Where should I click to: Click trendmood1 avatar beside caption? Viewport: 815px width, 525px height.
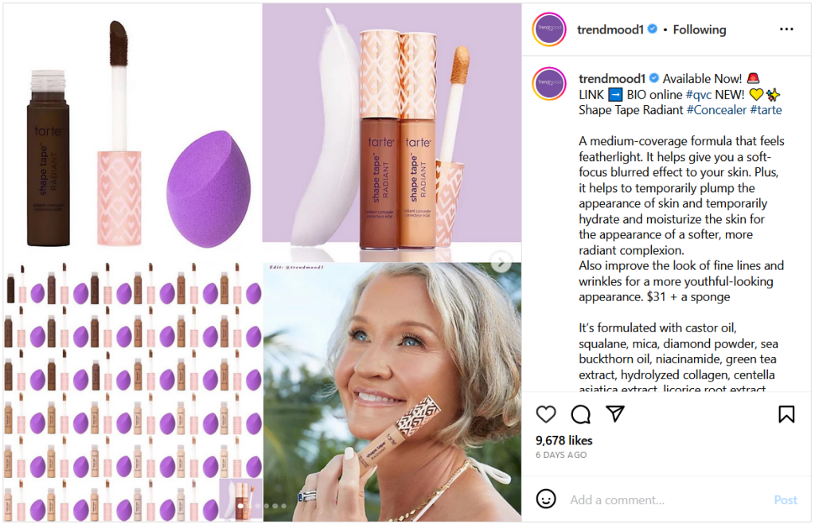pos(549,83)
